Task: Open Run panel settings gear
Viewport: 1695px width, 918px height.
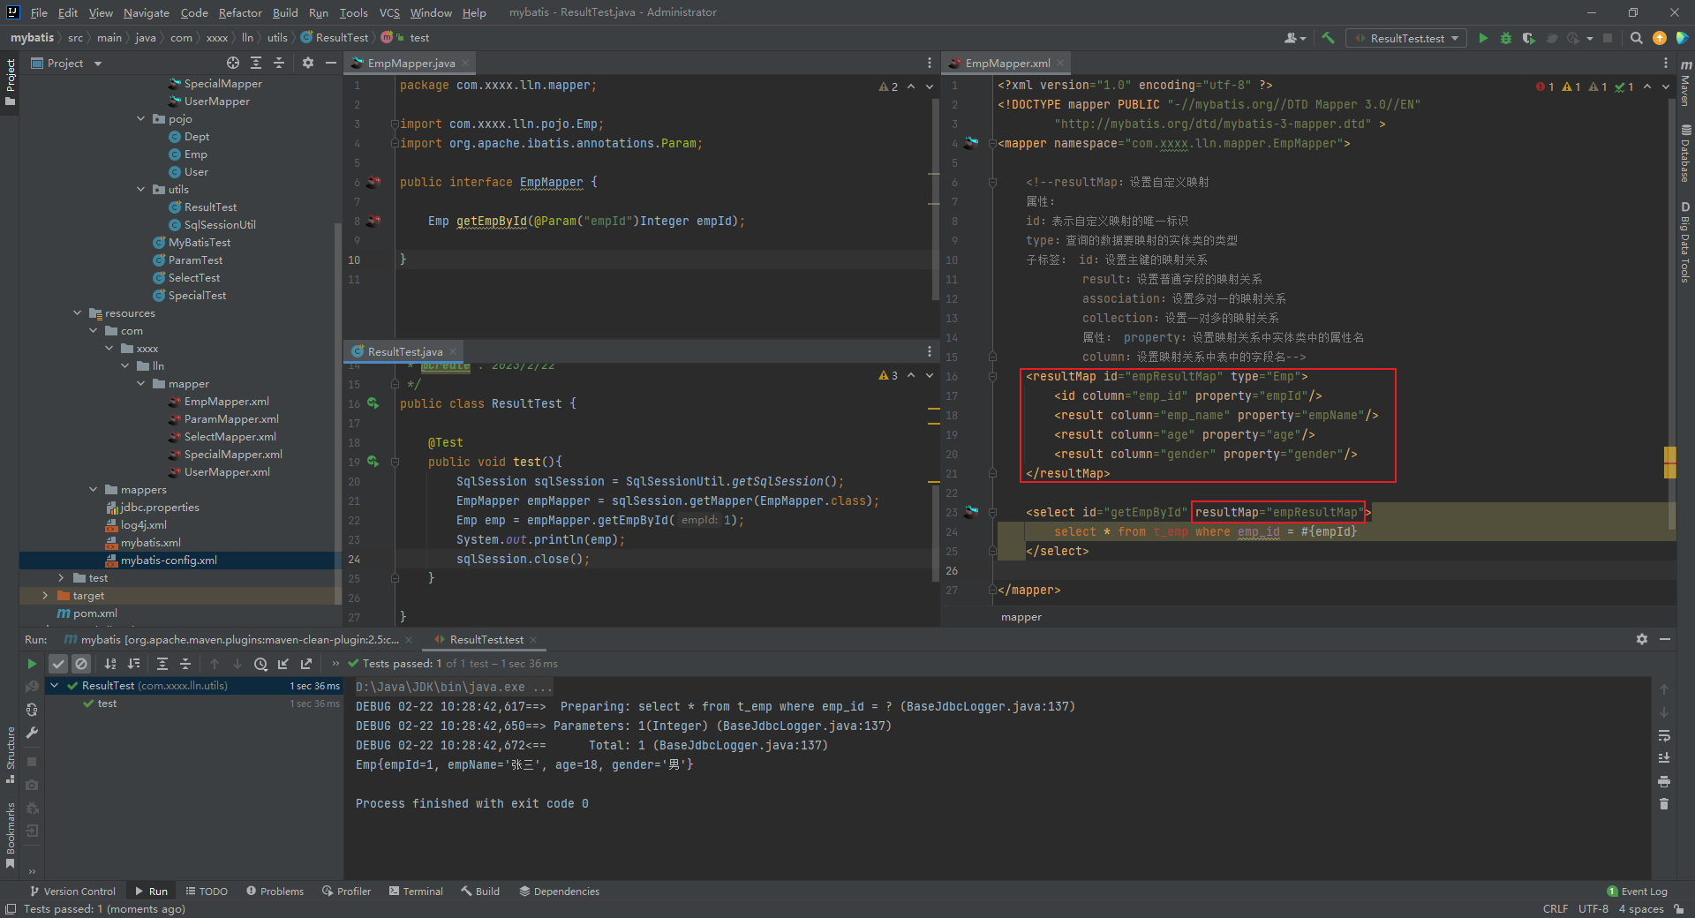Action: tap(1641, 639)
